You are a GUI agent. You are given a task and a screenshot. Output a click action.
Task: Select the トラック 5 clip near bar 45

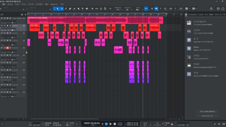118,50
